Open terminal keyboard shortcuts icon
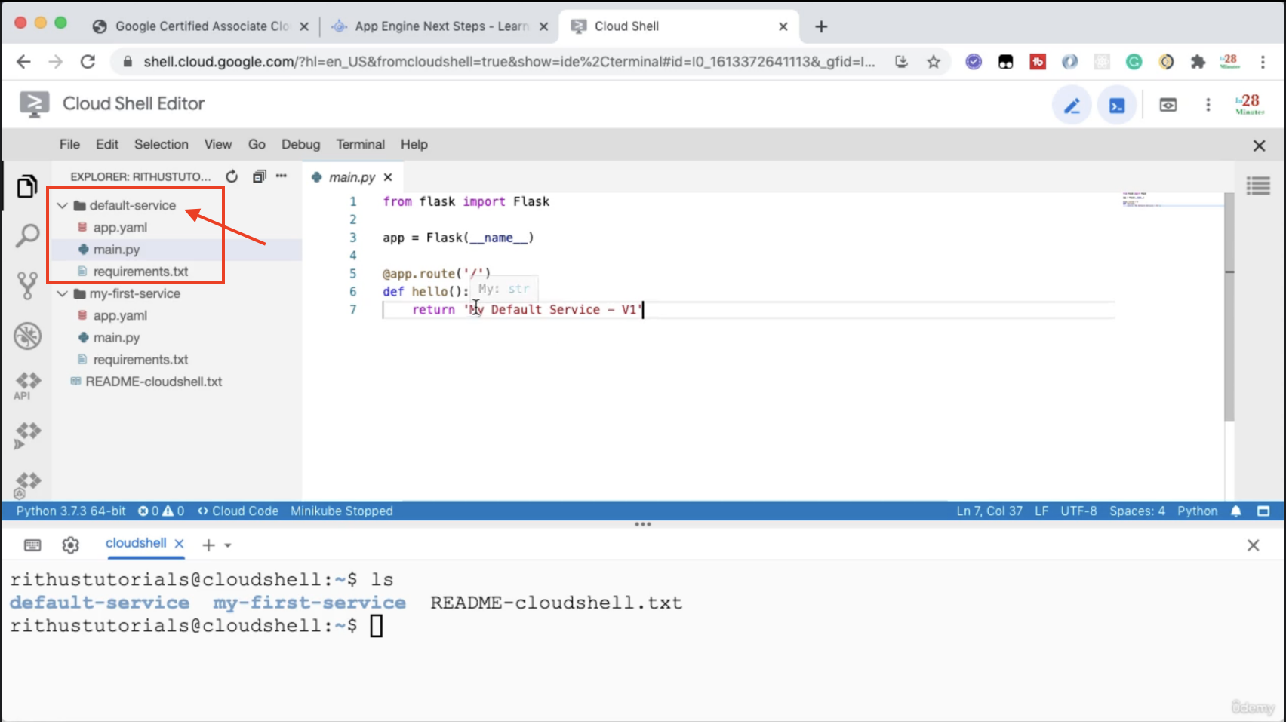This screenshot has height=724, width=1286. coord(32,545)
